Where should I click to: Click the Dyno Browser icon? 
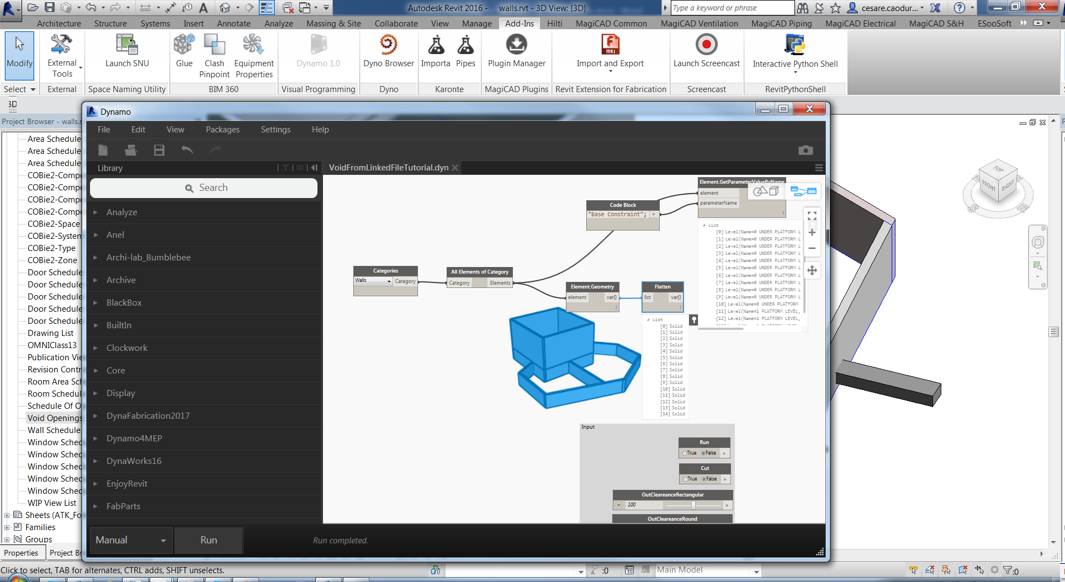388,45
